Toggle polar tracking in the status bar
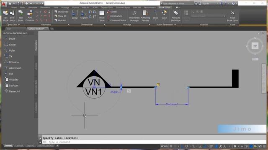This screenshot has width=268, height=150. coord(186,146)
